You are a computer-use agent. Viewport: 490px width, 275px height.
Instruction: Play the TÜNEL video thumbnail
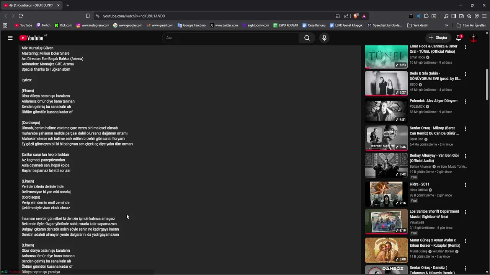(x=386, y=57)
